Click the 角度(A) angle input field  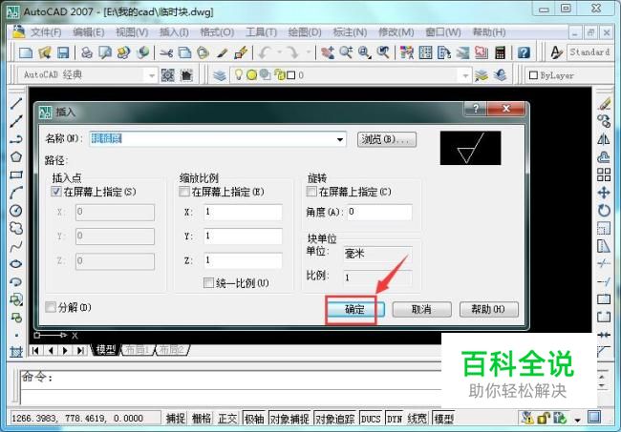pyautogui.click(x=379, y=212)
